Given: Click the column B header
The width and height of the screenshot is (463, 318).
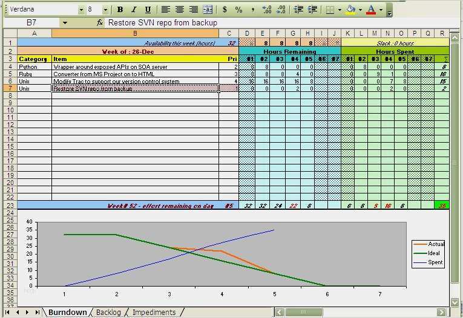Looking at the screenshot, I should 134,33.
